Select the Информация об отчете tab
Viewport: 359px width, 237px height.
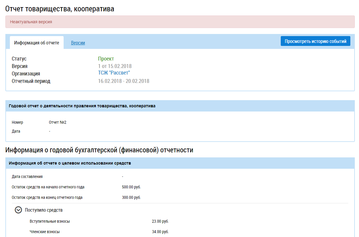(x=37, y=43)
